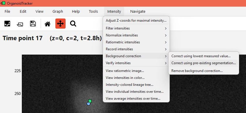Close the Intensity menu

[x=114, y=11]
